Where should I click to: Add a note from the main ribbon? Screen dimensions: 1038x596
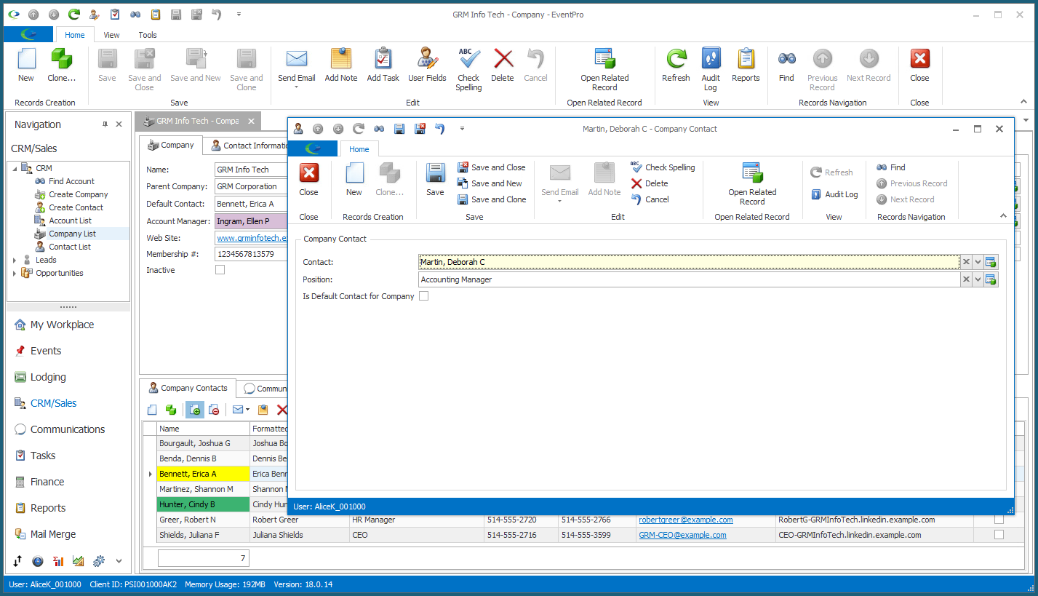[341, 65]
